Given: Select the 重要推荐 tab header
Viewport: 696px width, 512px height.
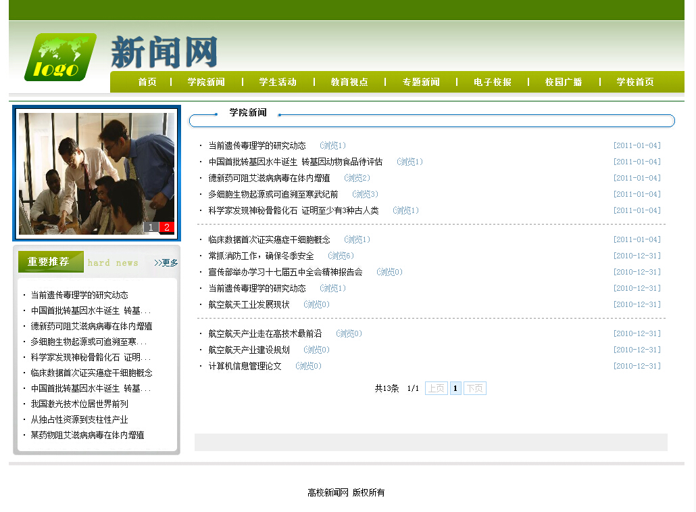Looking at the screenshot, I should tap(51, 262).
